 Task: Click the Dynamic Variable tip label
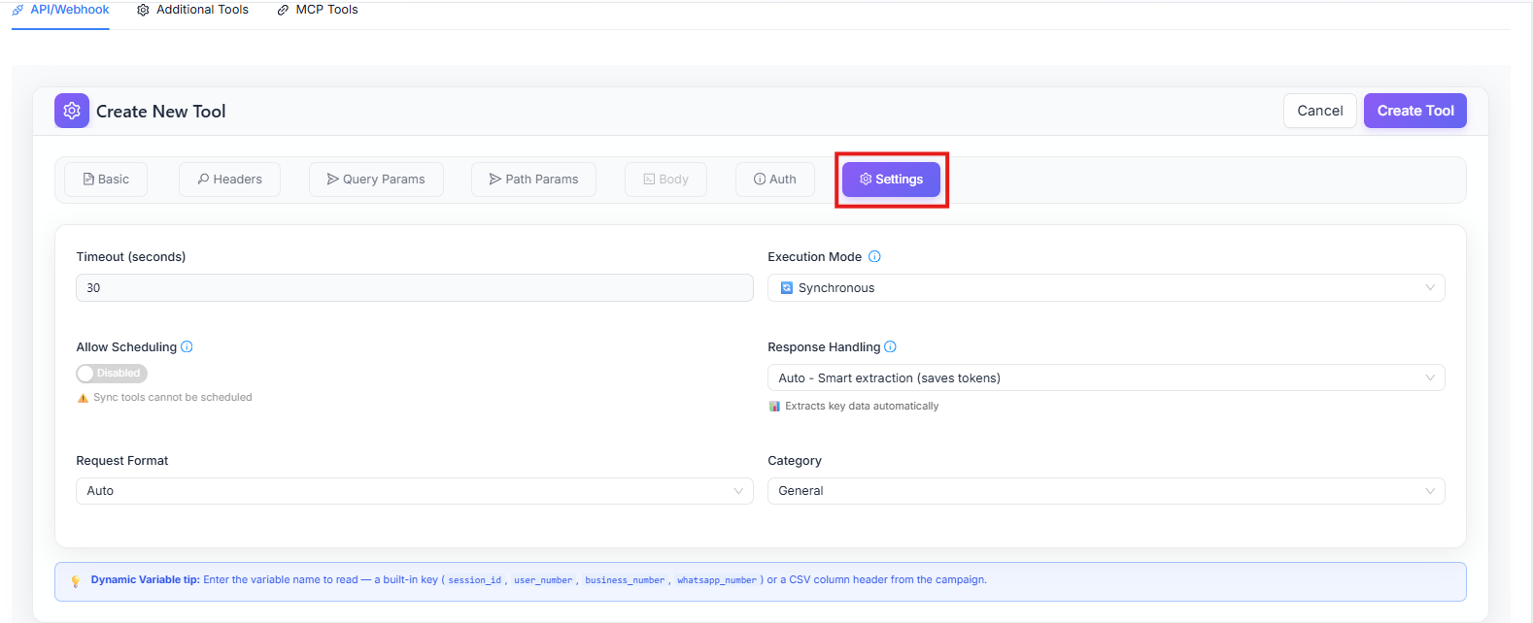coord(146,580)
